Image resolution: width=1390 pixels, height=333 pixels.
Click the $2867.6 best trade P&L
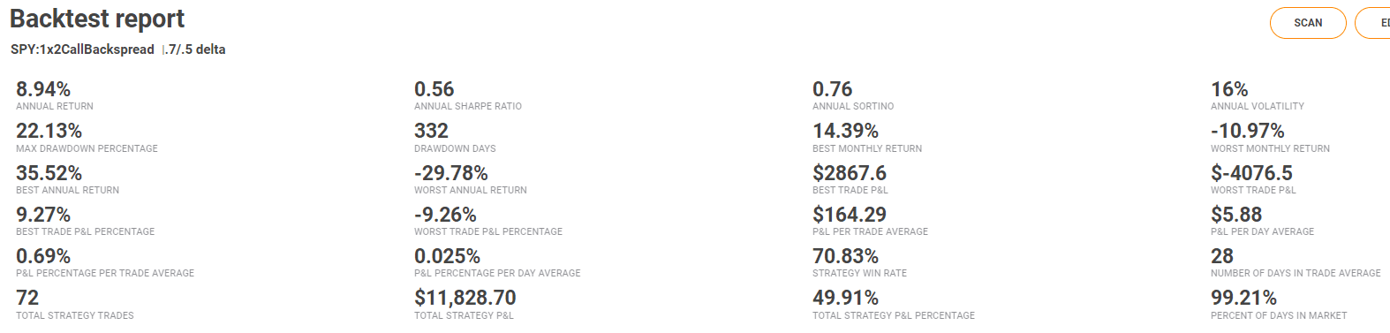point(850,173)
